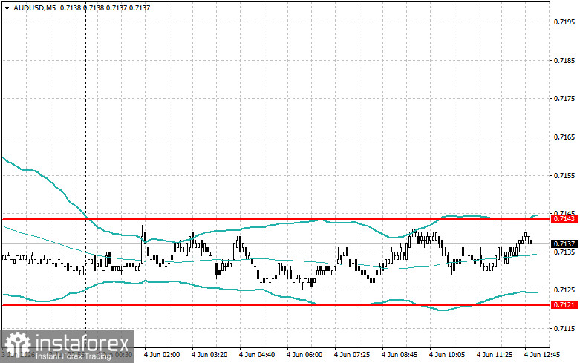Image resolution: width=580 pixels, height=363 pixels.
Task: Click the 4 Jun 06:00 time label
Action: click(304, 355)
